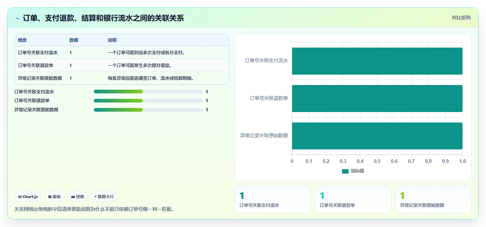This screenshot has width=486, height=227.
Task: Click the x-axis tick 1.0
Action: coord(463,161)
